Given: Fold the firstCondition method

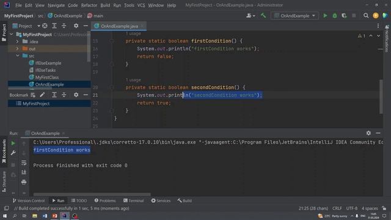Looking at the screenshot, I should [112, 41].
